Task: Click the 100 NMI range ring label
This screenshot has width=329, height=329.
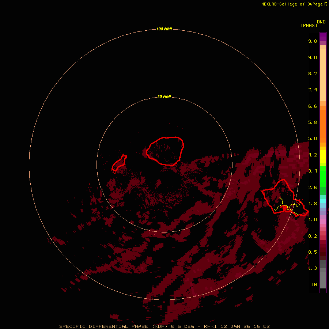Action: [x=164, y=29]
